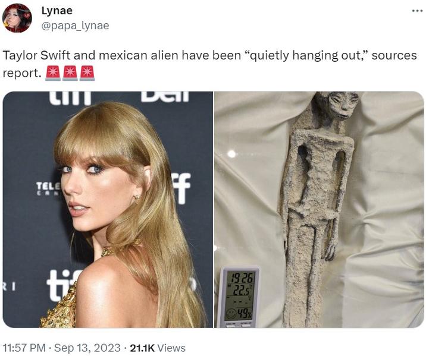
Task: Click the 19 26 clock display
Action: click(x=243, y=278)
